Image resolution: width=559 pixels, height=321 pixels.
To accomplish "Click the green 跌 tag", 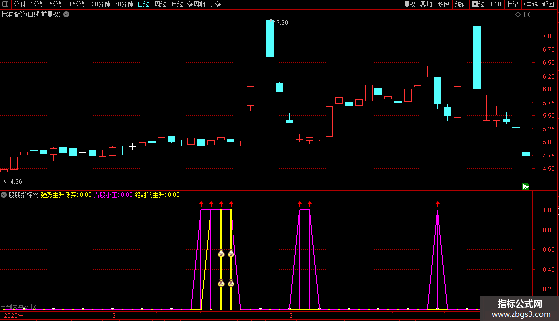I will [x=525, y=187].
